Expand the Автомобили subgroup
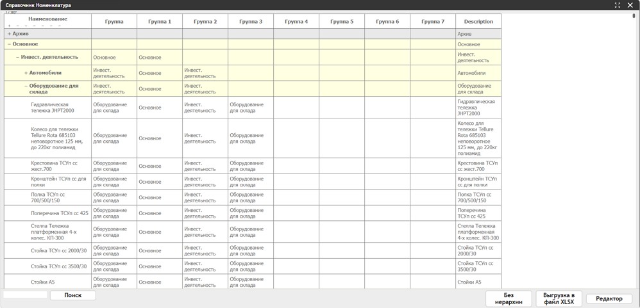This screenshot has width=640, height=308. tap(26, 73)
